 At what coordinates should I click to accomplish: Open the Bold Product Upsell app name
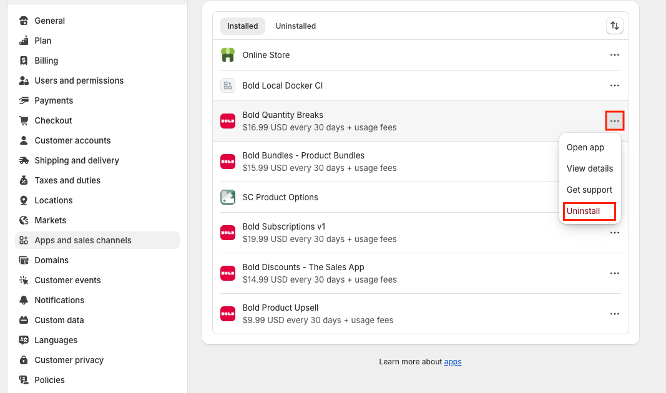[x=280, y=308]
